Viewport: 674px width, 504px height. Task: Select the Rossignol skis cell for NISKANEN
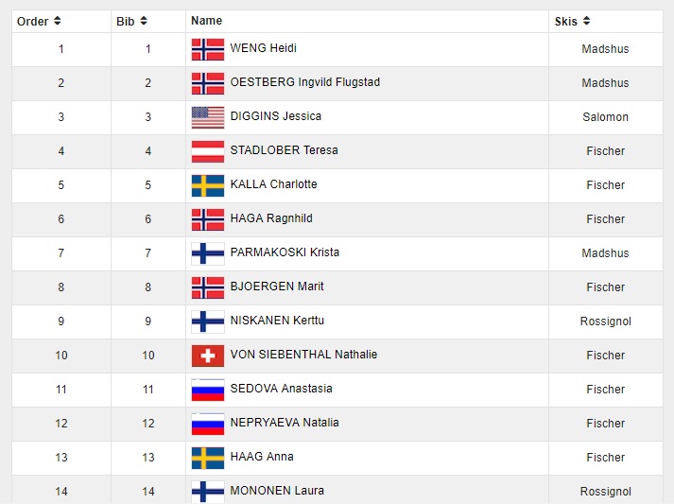coord(605,322)
